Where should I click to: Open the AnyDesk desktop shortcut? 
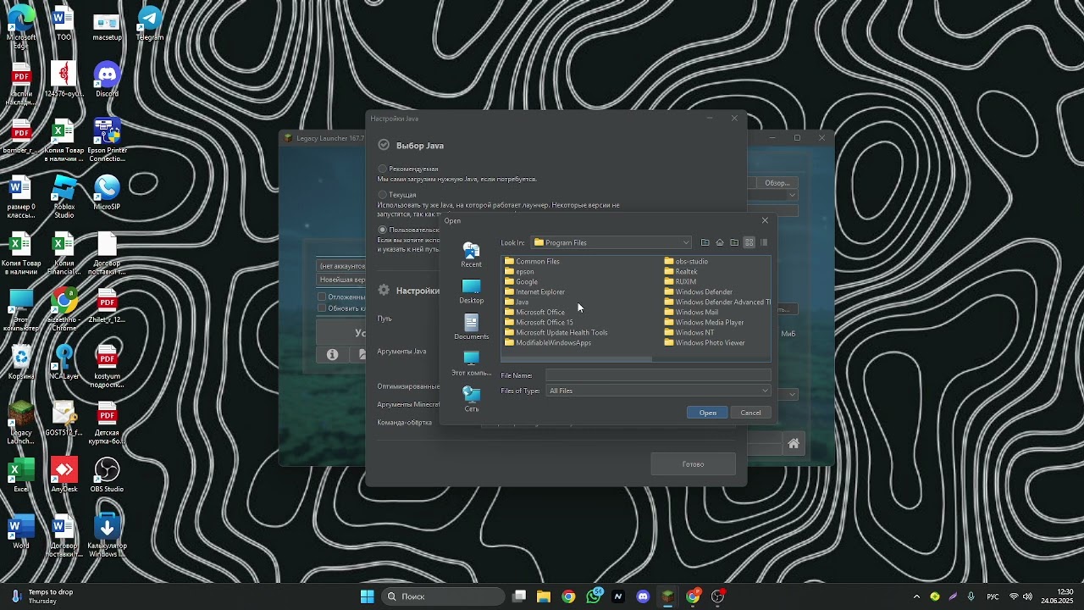coord(64,474)
